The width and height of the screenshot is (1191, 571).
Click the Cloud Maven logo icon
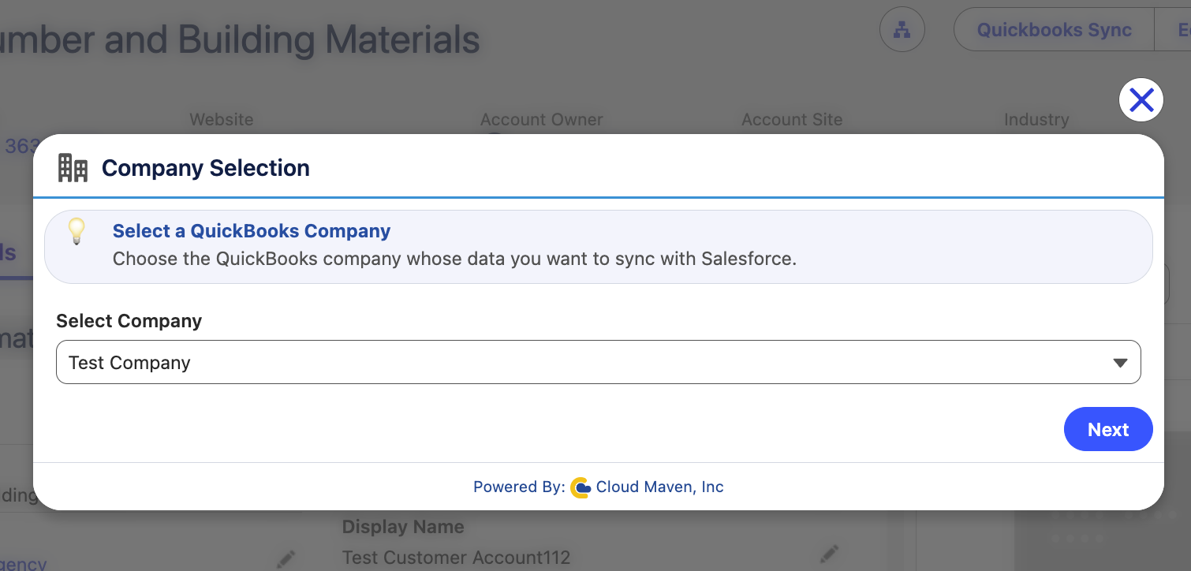[x=581, y=488]
